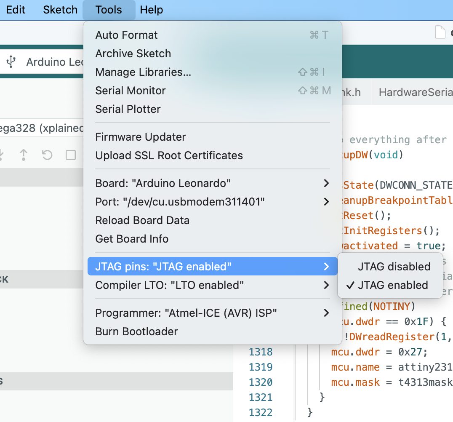Image resolution: width=453 pixels, height=422 pixels.
Task: Click Burn Bootloader
Action: click(212, 331)
